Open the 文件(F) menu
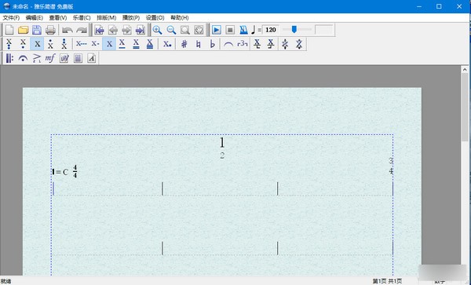 click(x=11, y=18)
